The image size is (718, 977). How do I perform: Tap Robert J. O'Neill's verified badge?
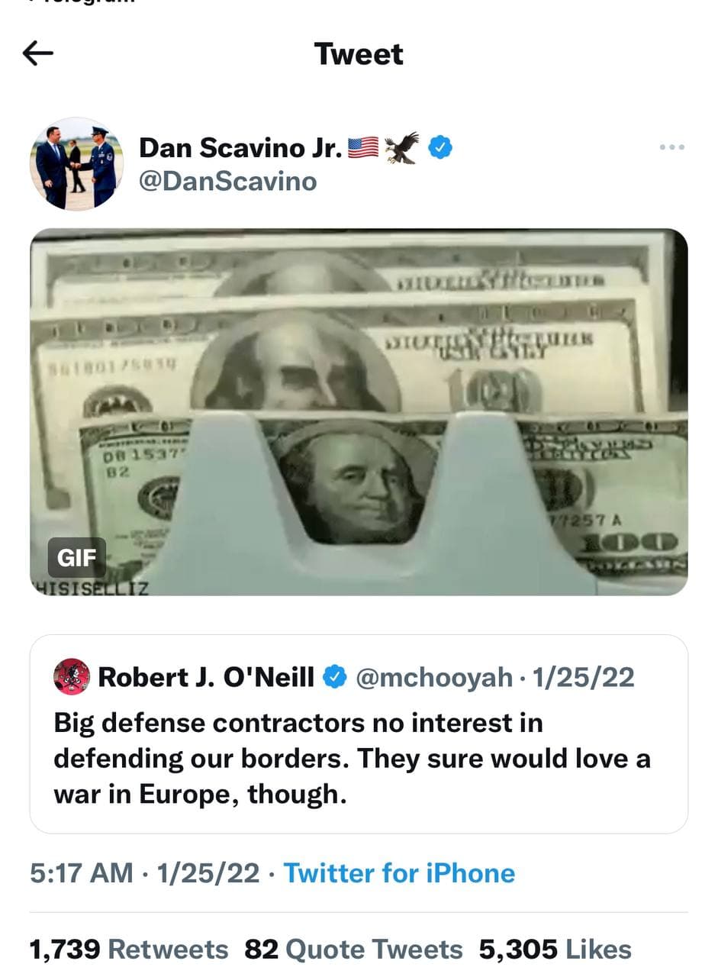click(x=335, y=677)
